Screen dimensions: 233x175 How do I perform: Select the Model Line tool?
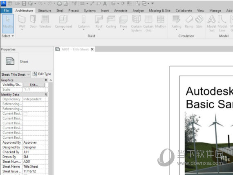click(222, 24)
